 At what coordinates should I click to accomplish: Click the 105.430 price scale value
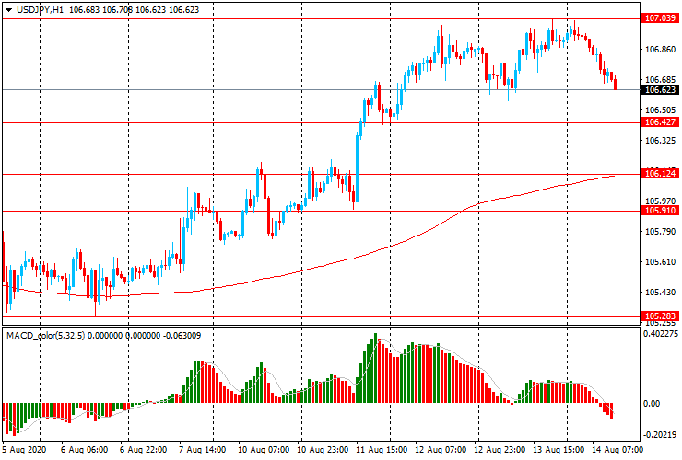tap(660, 293)
